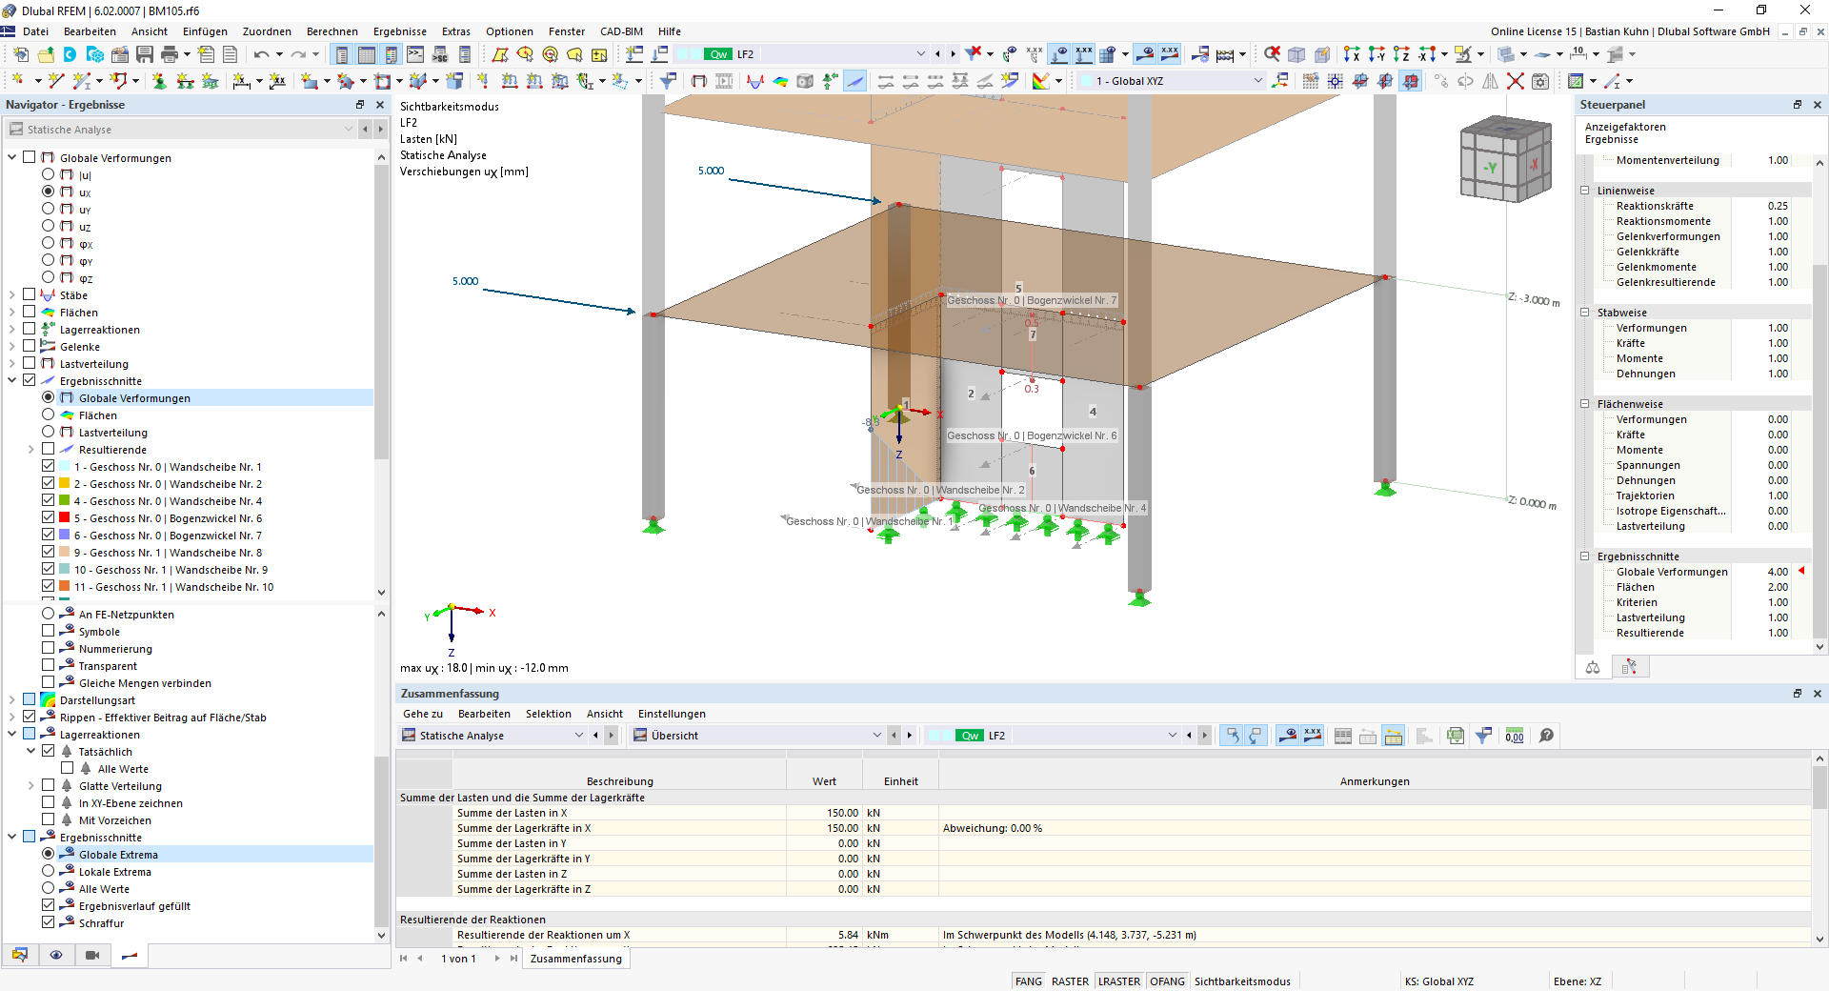Click the Excel export icon in Zusammenfassung toolbar
The image size is (1829, 991).
1455,736
